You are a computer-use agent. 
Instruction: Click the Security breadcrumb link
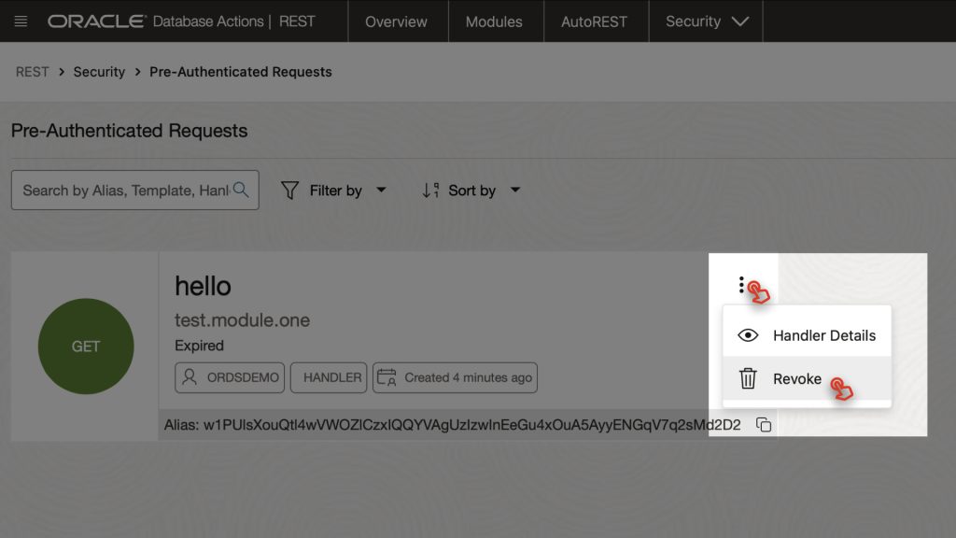[99, 72]
